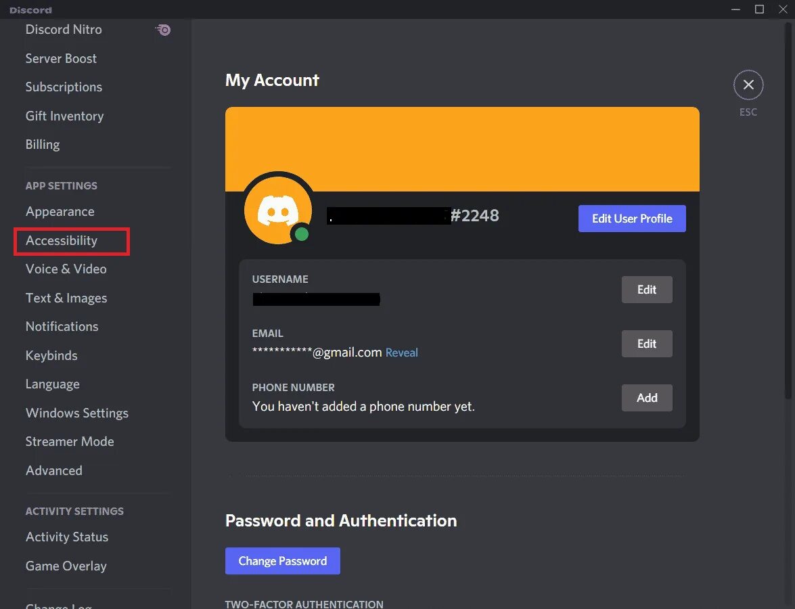Add a phone number

647,398
